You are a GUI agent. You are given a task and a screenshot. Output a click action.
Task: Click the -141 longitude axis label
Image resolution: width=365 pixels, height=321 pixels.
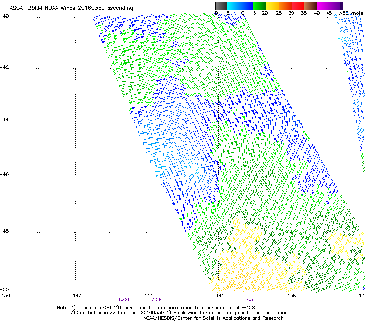point(219,296)
